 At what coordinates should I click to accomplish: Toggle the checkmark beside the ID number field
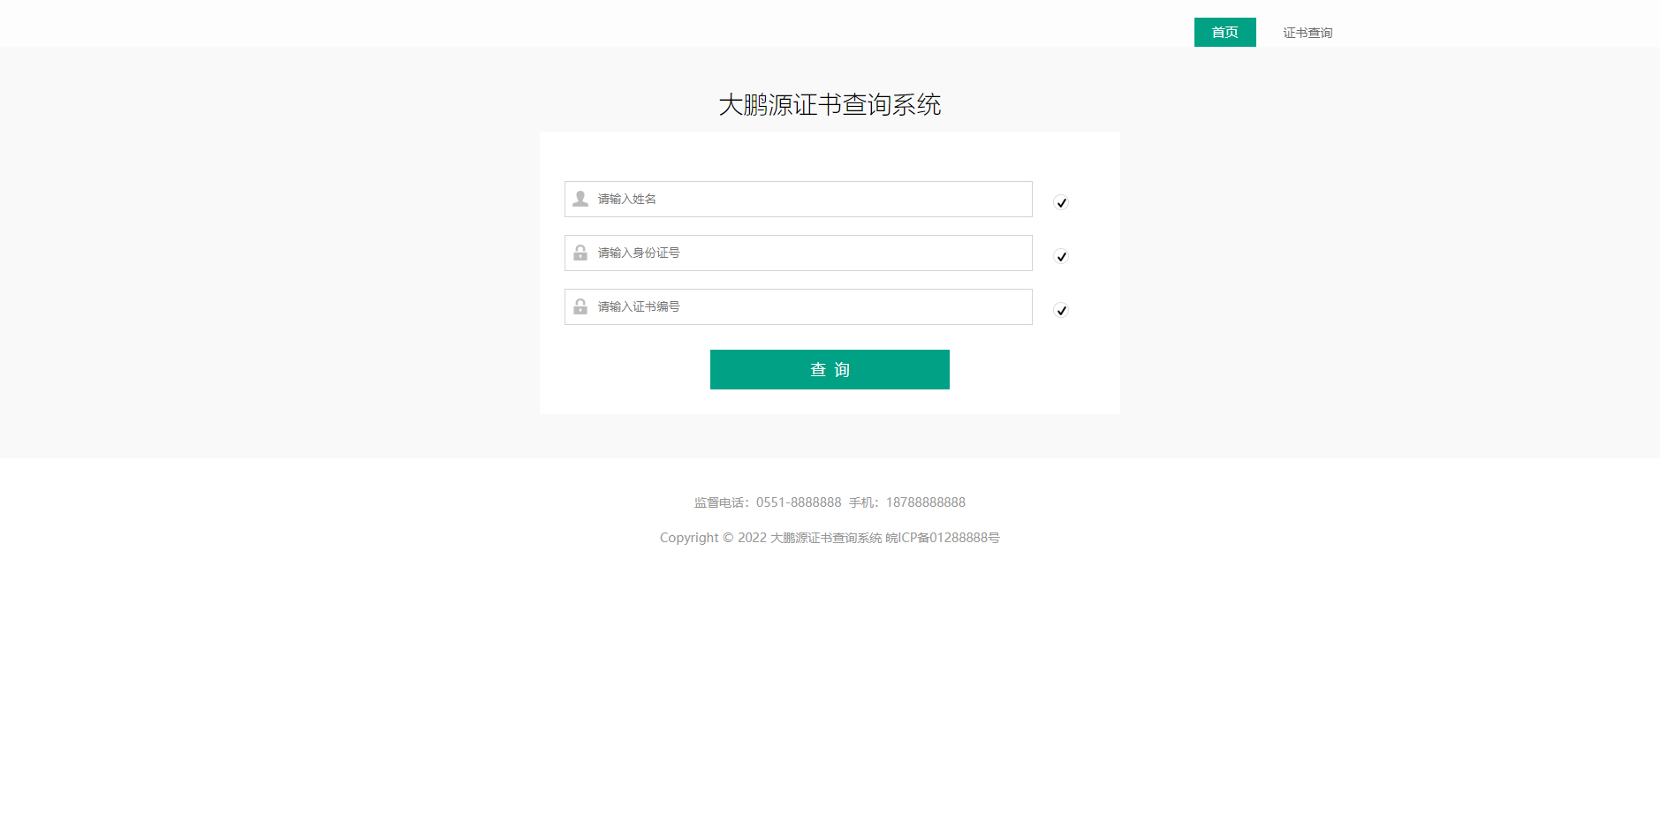tap(1060, 256)
